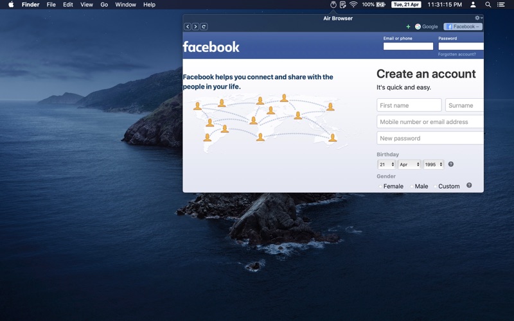Open the note-taking menu bar icon
Viewport: 514px width, 321px height.
(x=343, y=4)
